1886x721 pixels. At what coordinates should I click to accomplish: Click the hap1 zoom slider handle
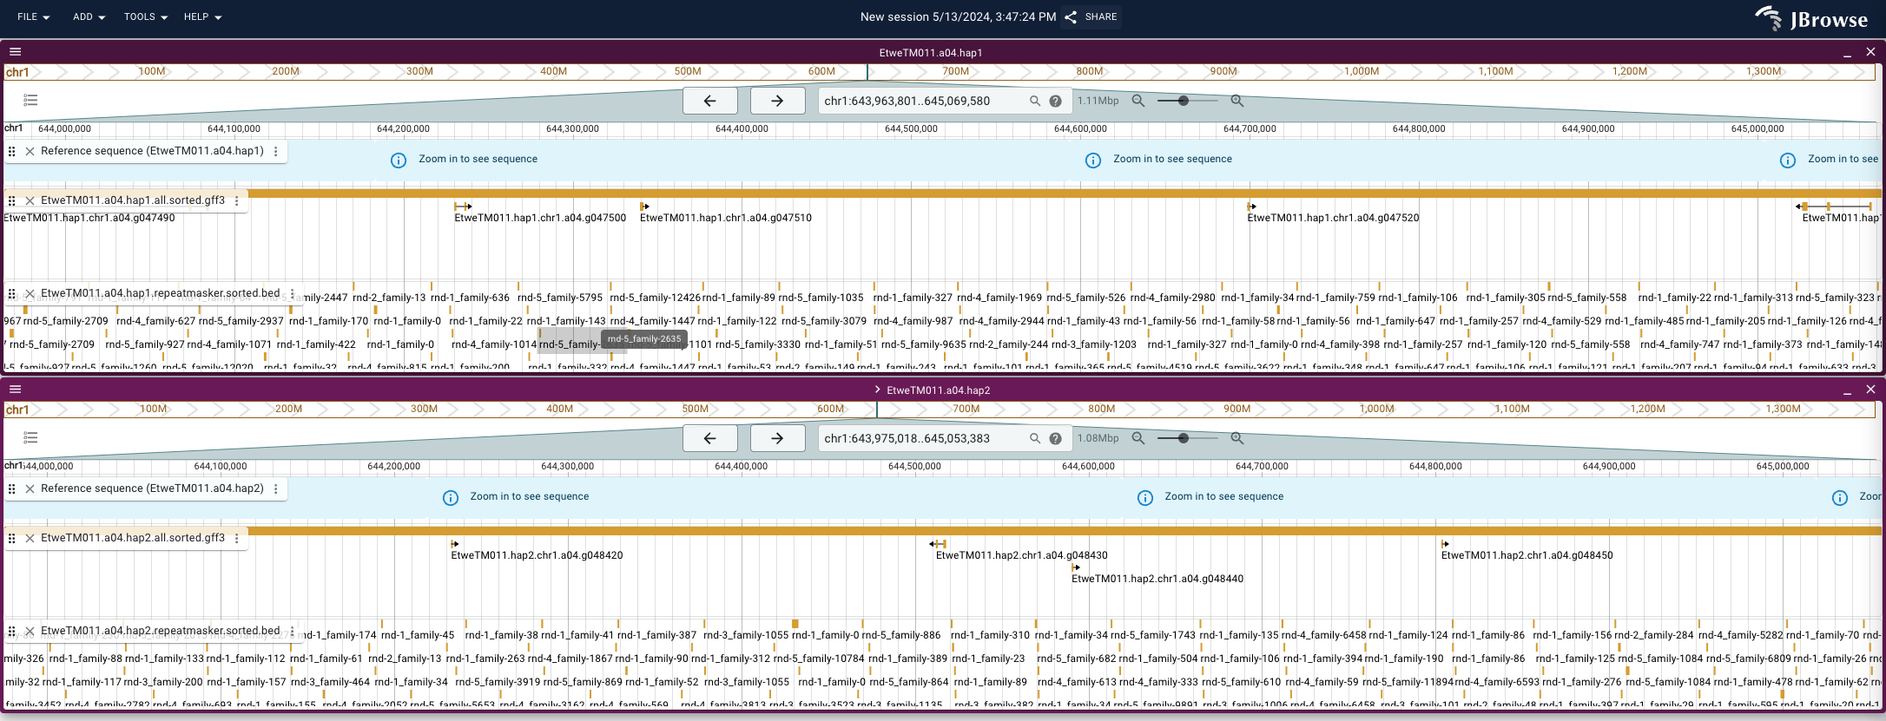[x=1184, y=101]
